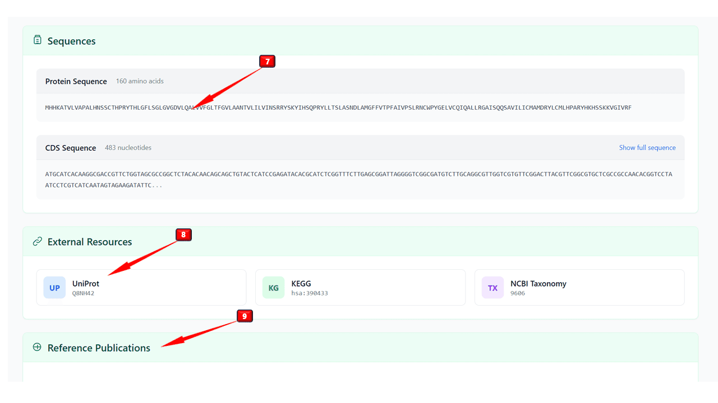
Task: Click the Q8NH42 accession ID
Action: click(83, 293)
